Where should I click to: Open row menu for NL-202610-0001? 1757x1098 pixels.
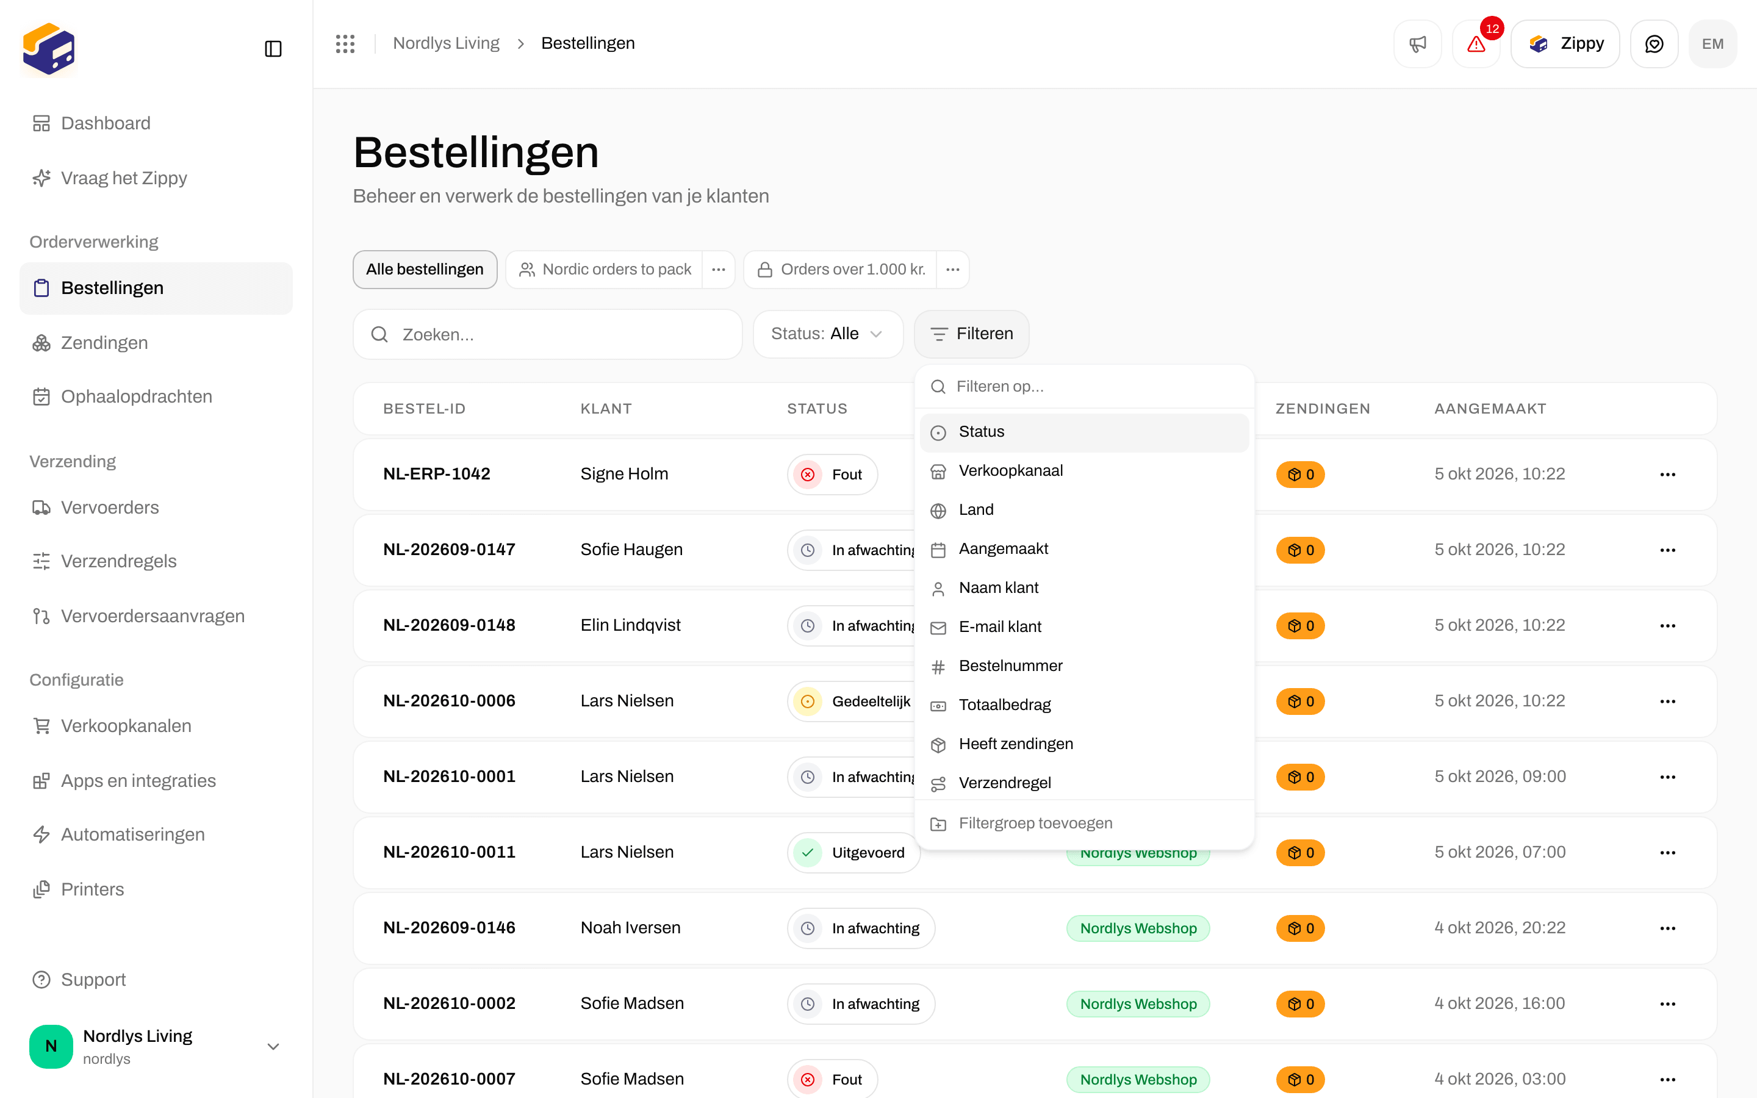1667,777
